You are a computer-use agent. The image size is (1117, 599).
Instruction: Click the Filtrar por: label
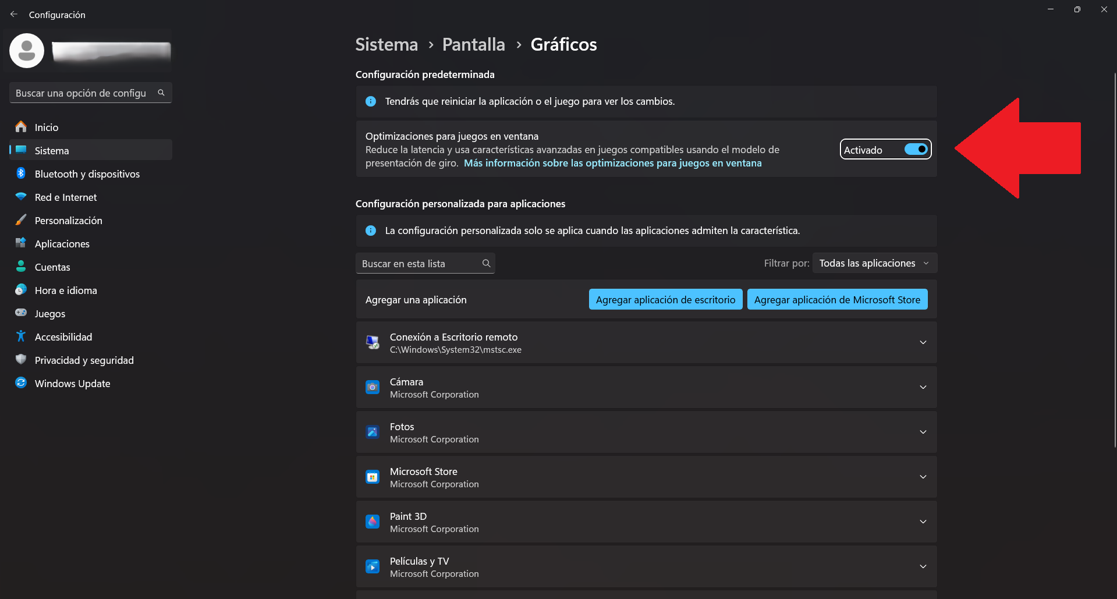tap(786, 263)
